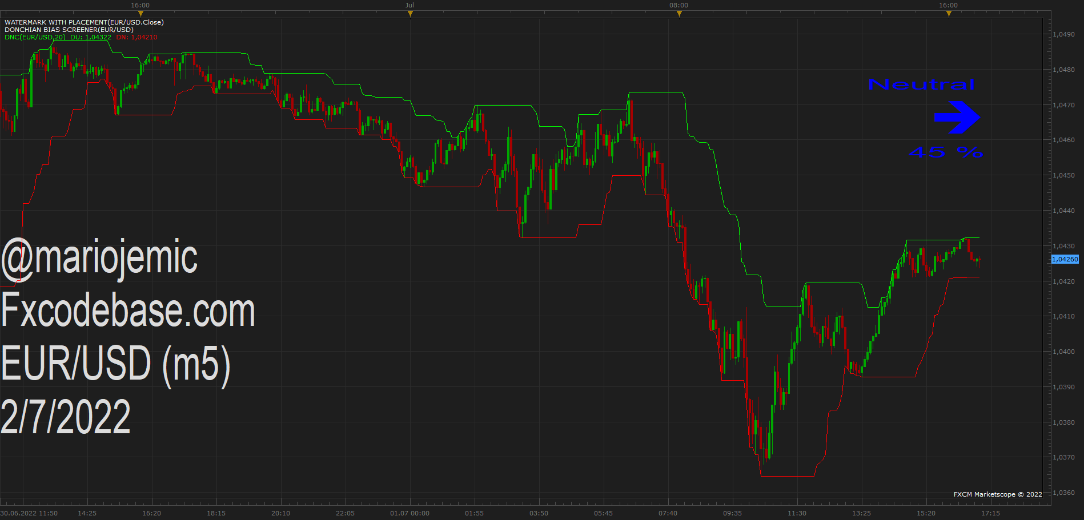
Task: Click the 11:30 time axis label
Action: tap(797, 513)
